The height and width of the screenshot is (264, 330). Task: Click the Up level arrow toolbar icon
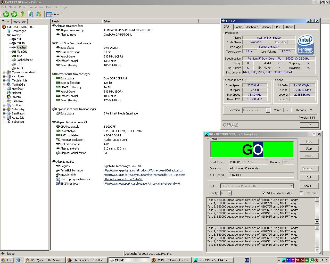point(22,14)
